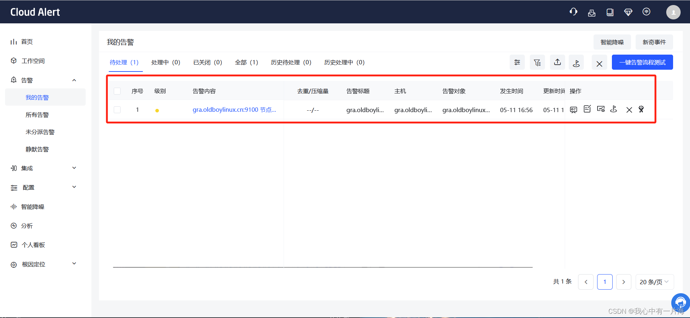Click the Cloud Alert logo
The width and height of the screenshot is (690, 318).
point(35,12)
